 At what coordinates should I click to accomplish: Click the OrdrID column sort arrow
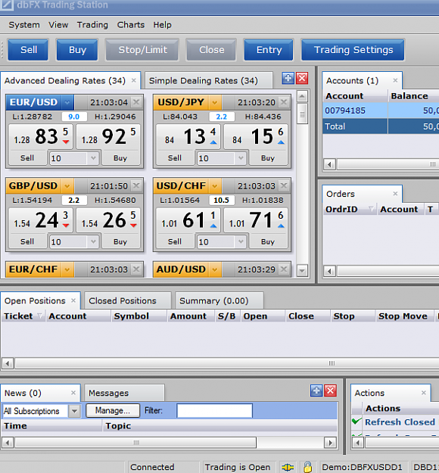coord(371,209)
